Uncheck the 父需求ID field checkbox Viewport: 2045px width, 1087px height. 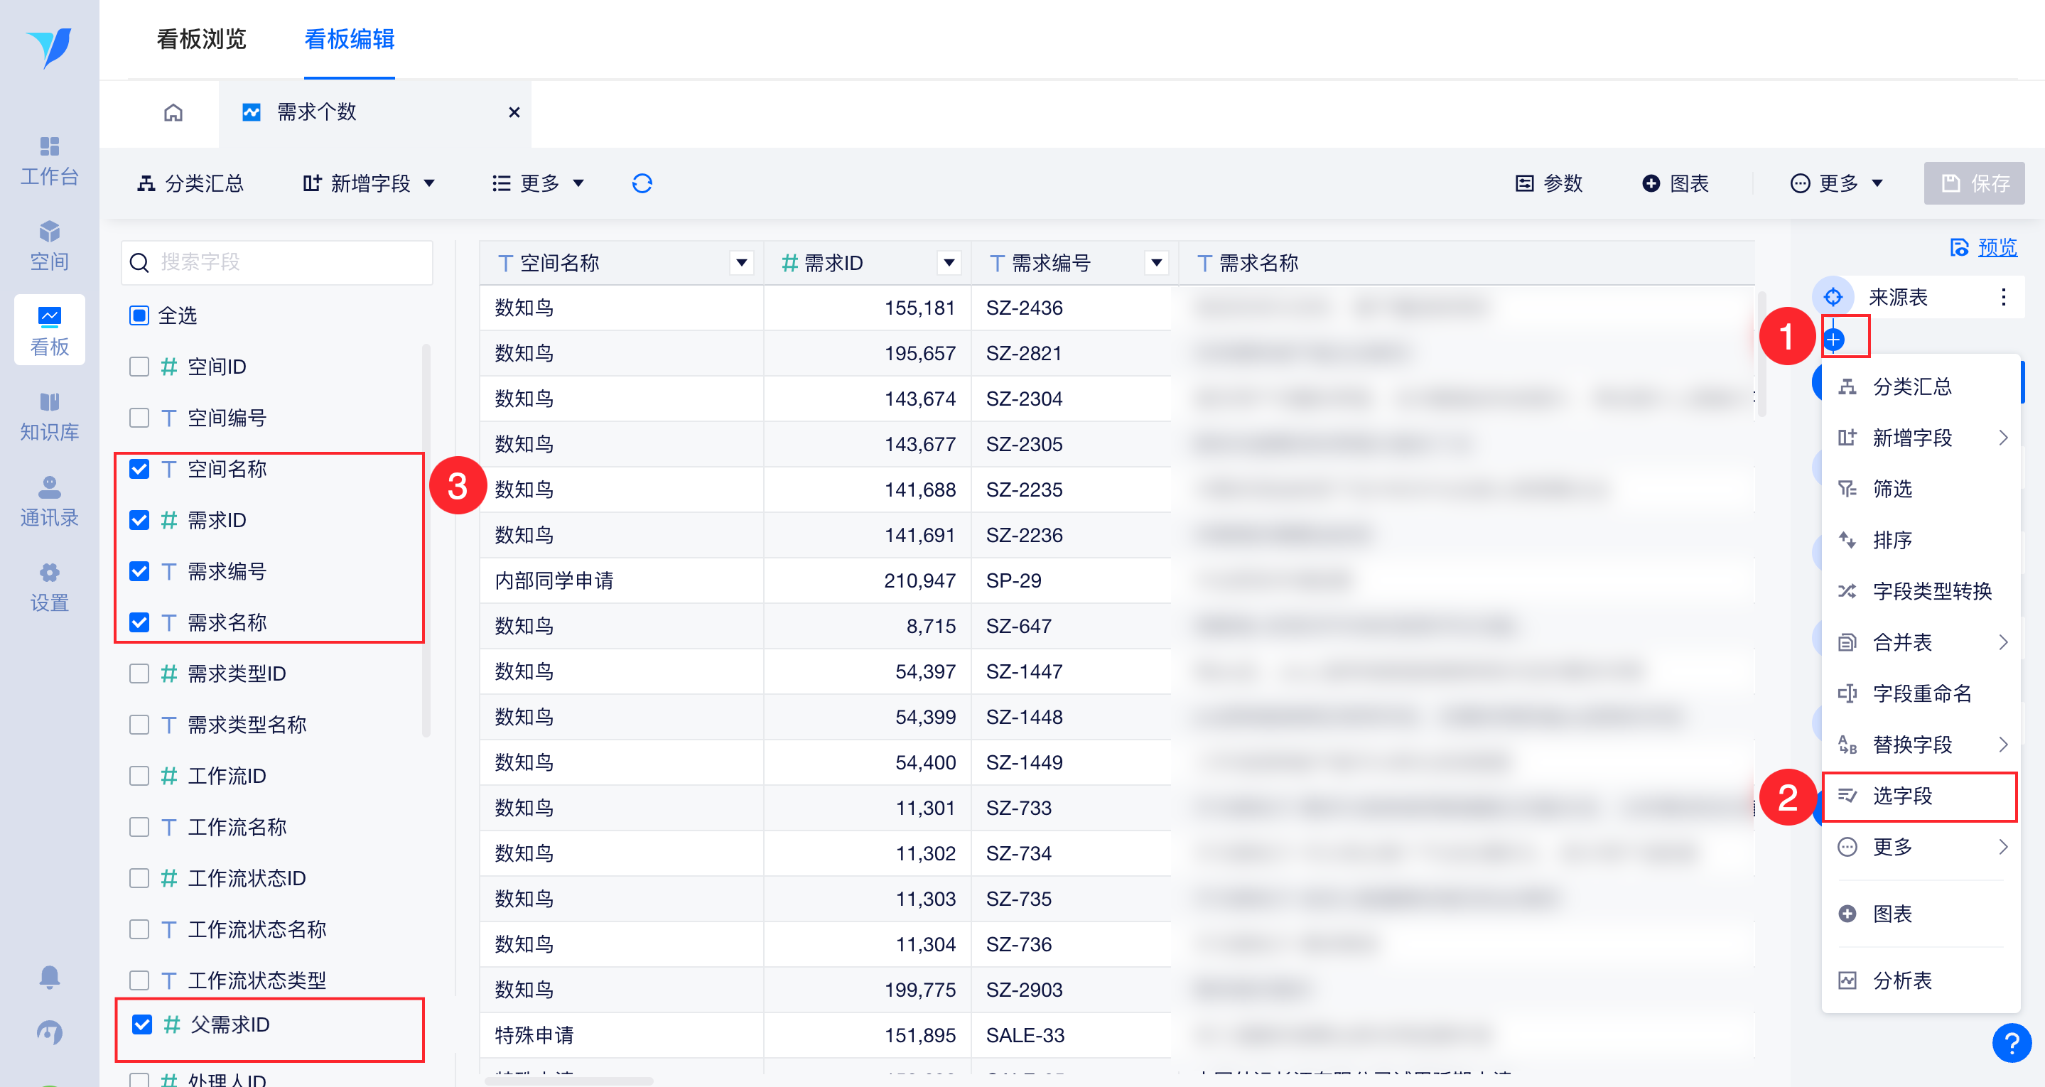tap(141, 1024)
